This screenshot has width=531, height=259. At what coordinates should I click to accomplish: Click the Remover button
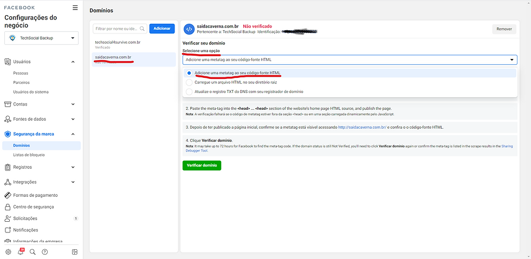504,29
